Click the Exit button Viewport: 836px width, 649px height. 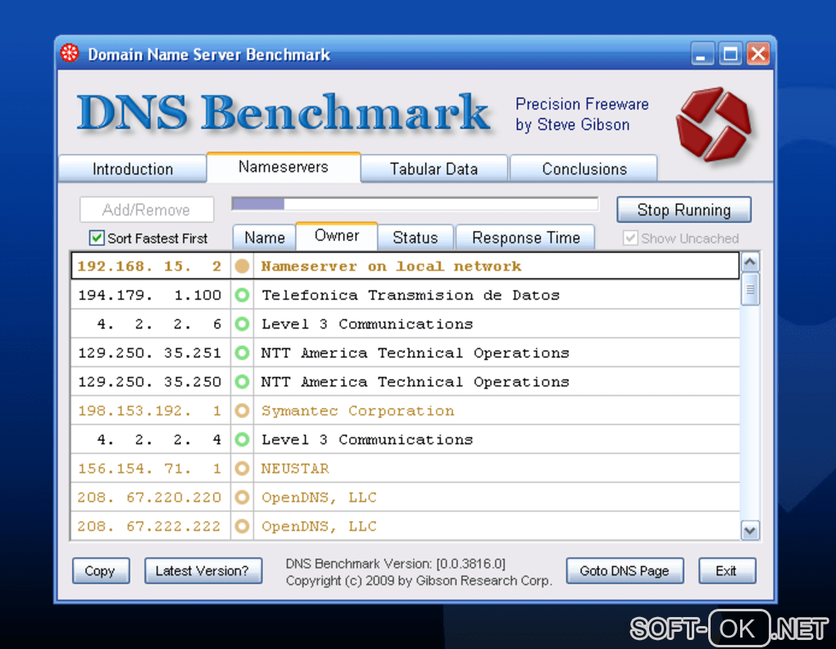pyautogui.click(x=727, y=570)
